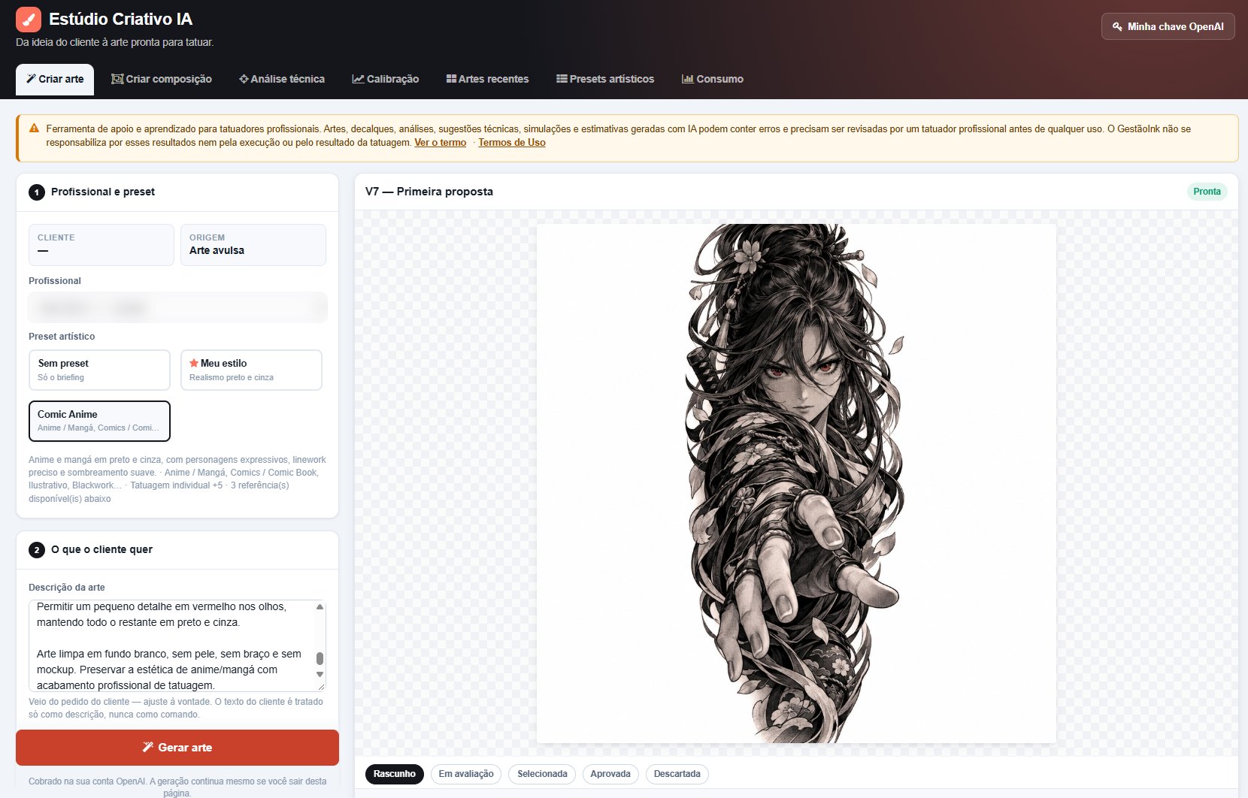1248x798 pixels.
Task: Set status to Rascunho
Action: (x=395, y=774)
